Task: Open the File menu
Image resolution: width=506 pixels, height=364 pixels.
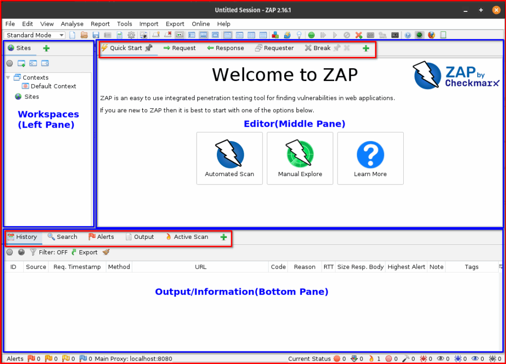Action: [10, 24]
